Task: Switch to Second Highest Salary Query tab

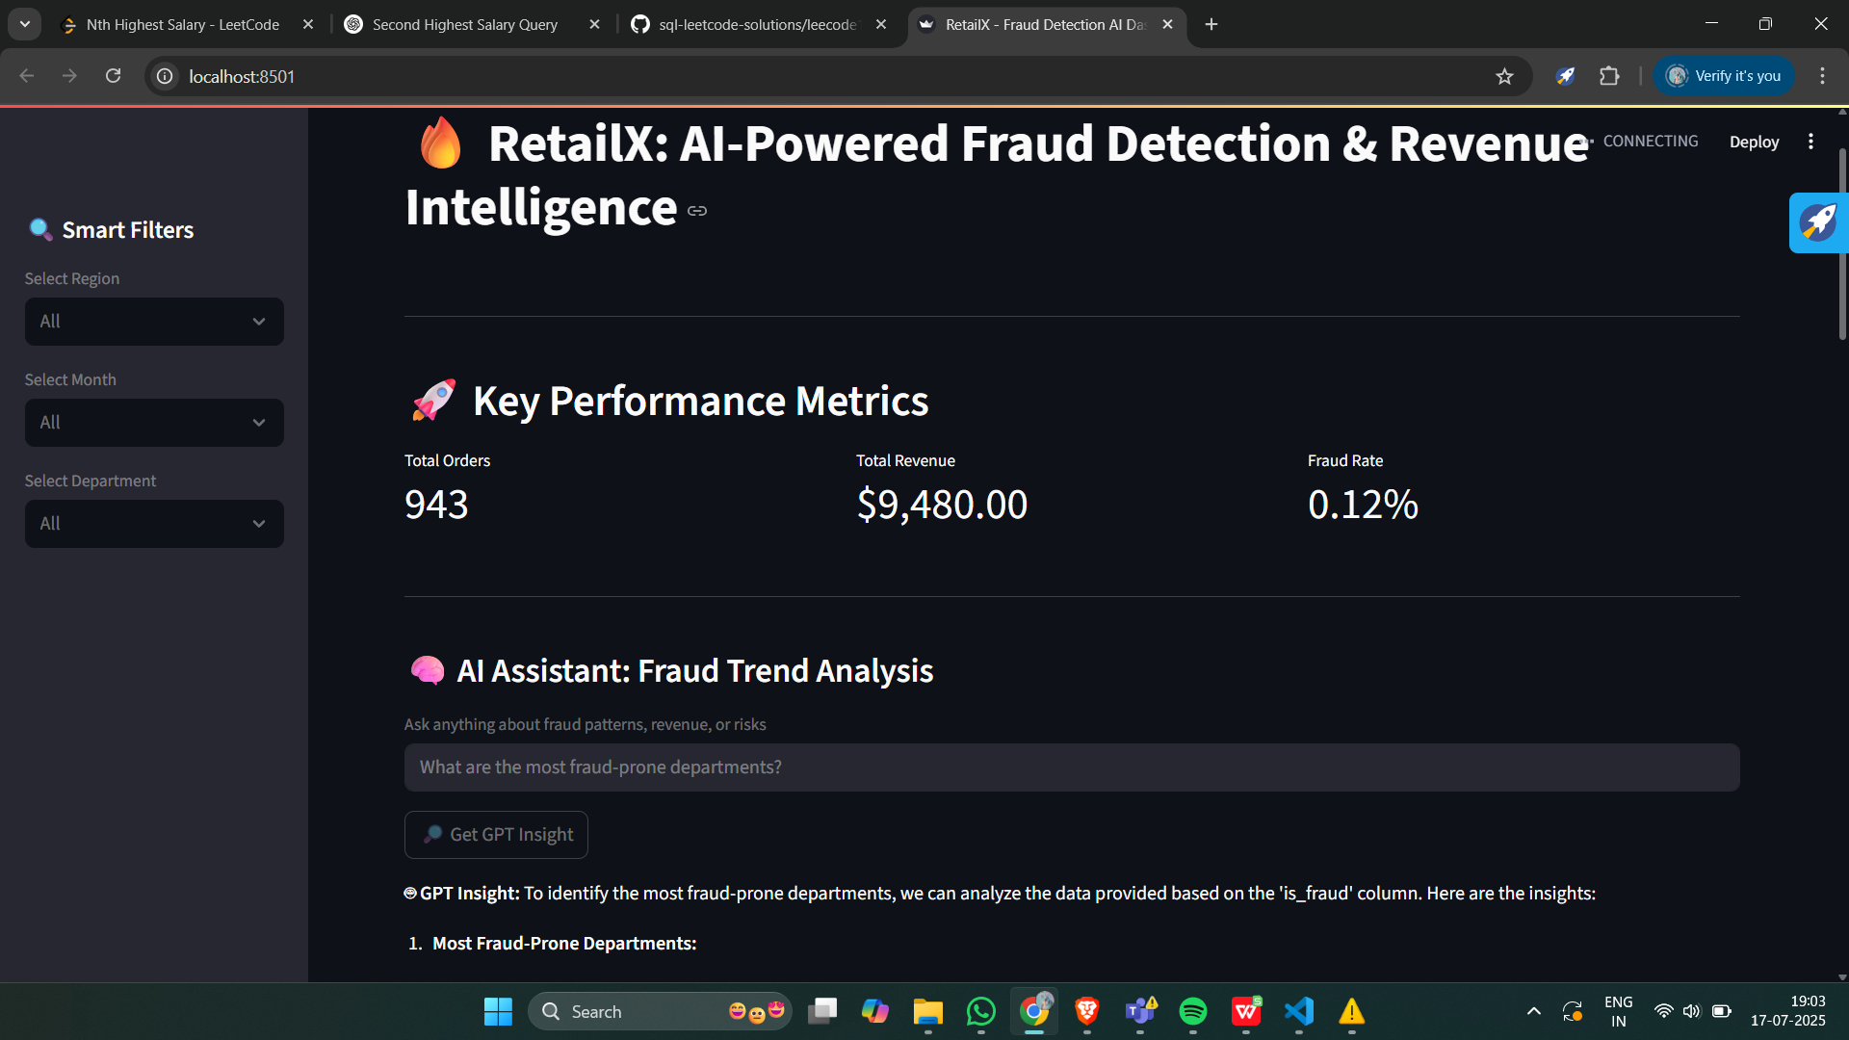Action: (465, 25)
